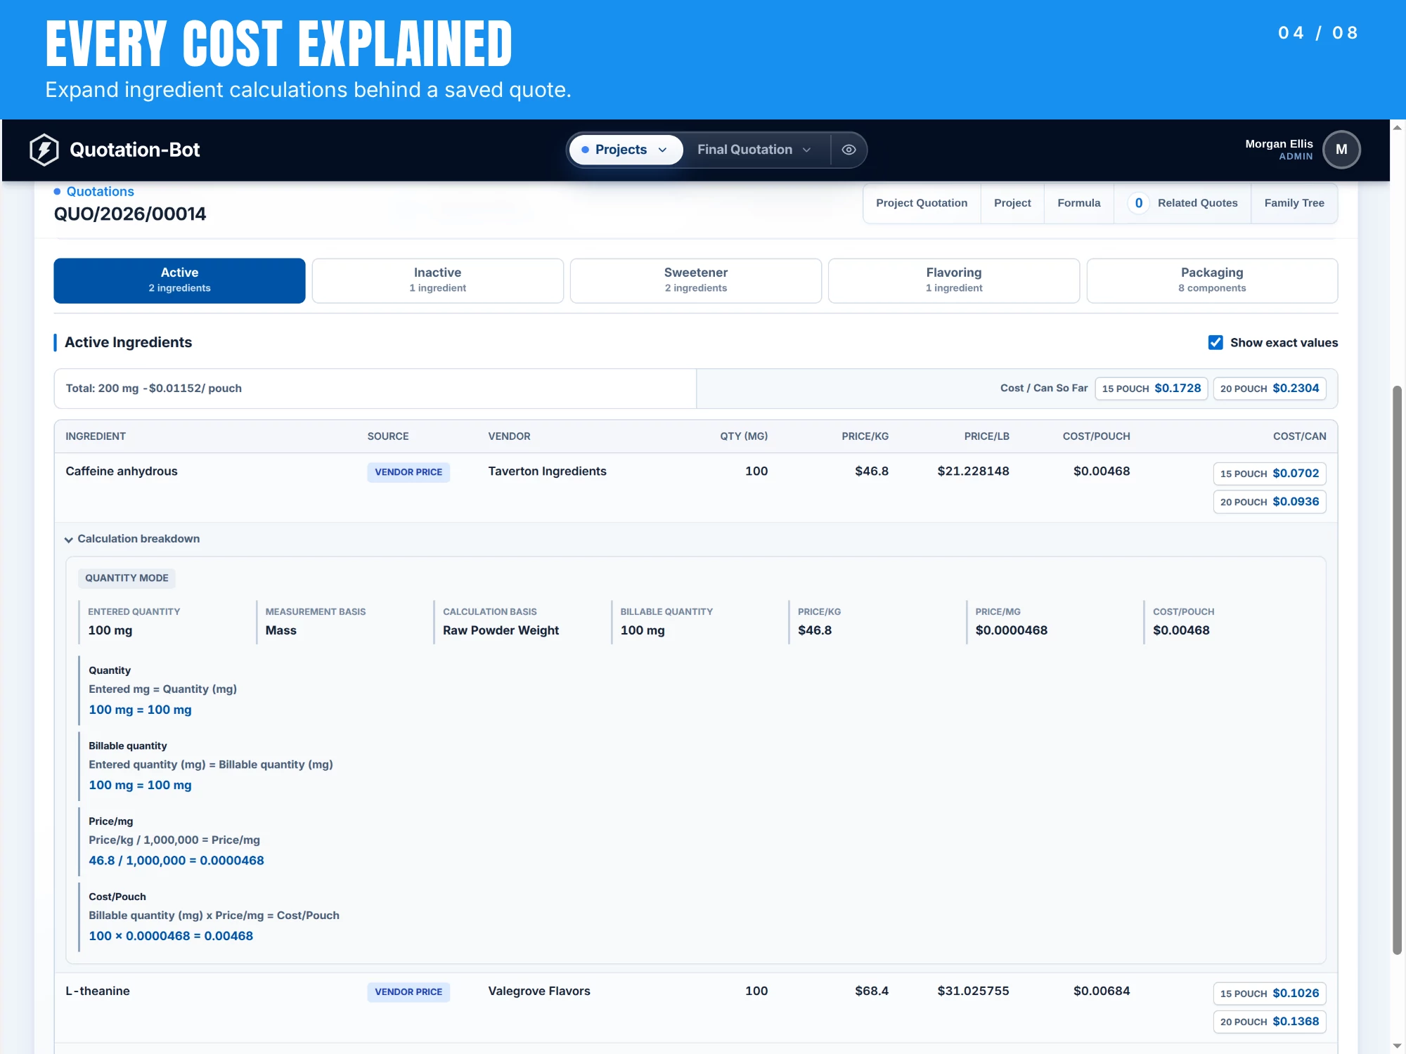Click the Taverton Ingredients vendor cell
Viewport: 1406px width, 1054px height.
[x=547, y=471]
